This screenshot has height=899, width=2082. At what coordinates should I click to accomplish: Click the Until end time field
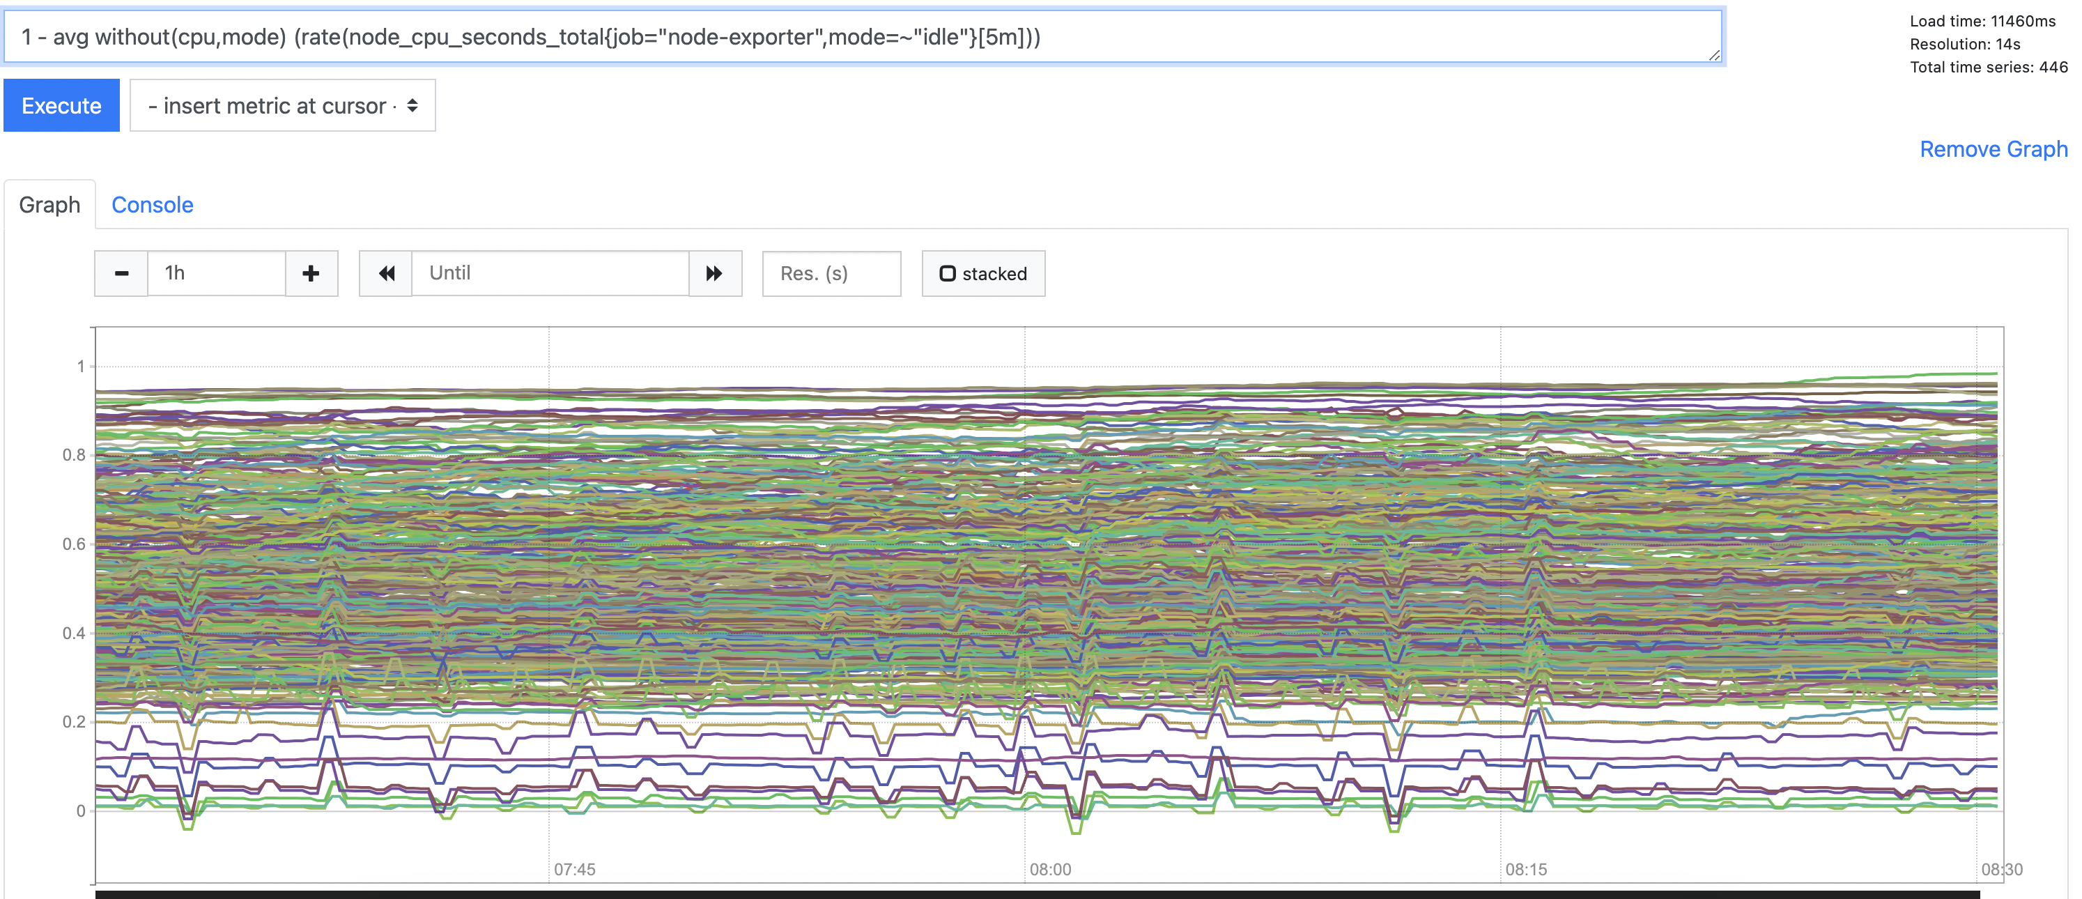click(550, 273)
